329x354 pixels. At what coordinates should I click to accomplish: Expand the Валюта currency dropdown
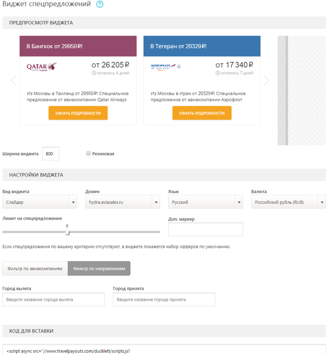pos(288,202)
